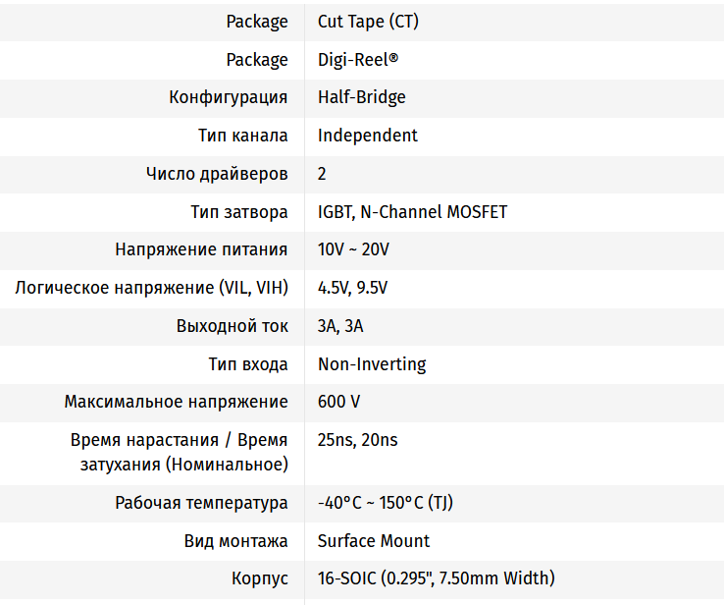
Task: Click the "10V ~ 20V" supply voltage value
Action: pos(353,249)
